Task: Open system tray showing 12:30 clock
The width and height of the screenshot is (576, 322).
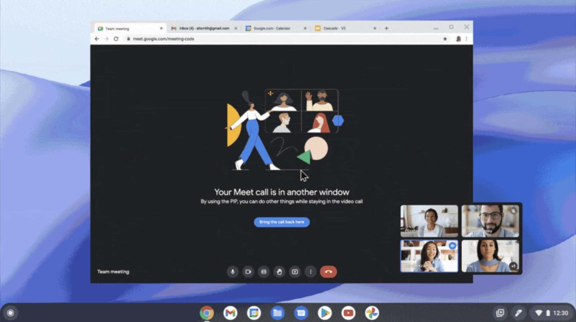Action: (551, 313)
